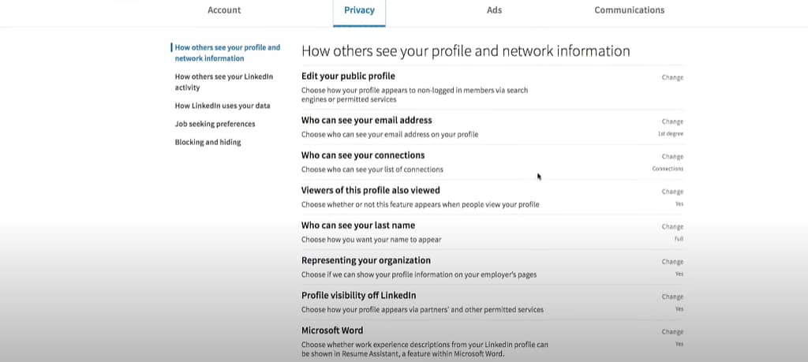
Task: Open the Ads tab
Action: click(494, 10)
